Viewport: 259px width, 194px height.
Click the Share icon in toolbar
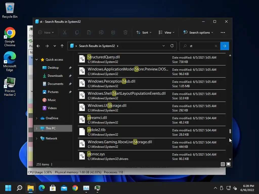(113, 33)
